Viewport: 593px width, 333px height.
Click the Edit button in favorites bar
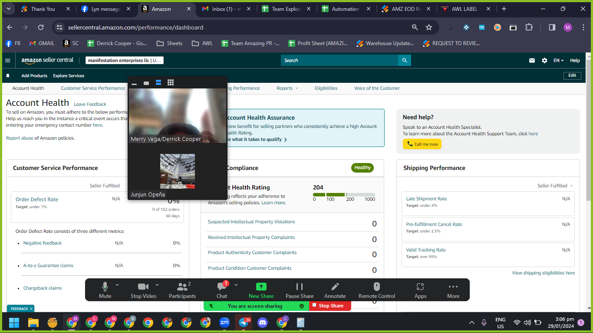(x=572, y=75)
